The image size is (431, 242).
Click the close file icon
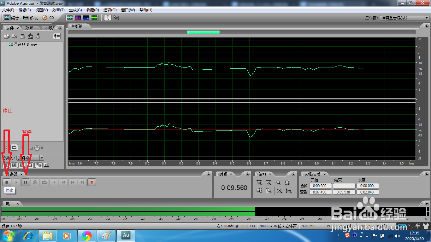click(x=15, y=36)
